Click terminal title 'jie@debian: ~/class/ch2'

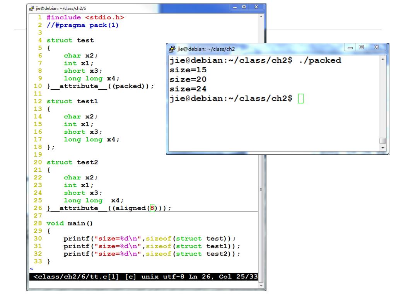(x=206, y=49)
